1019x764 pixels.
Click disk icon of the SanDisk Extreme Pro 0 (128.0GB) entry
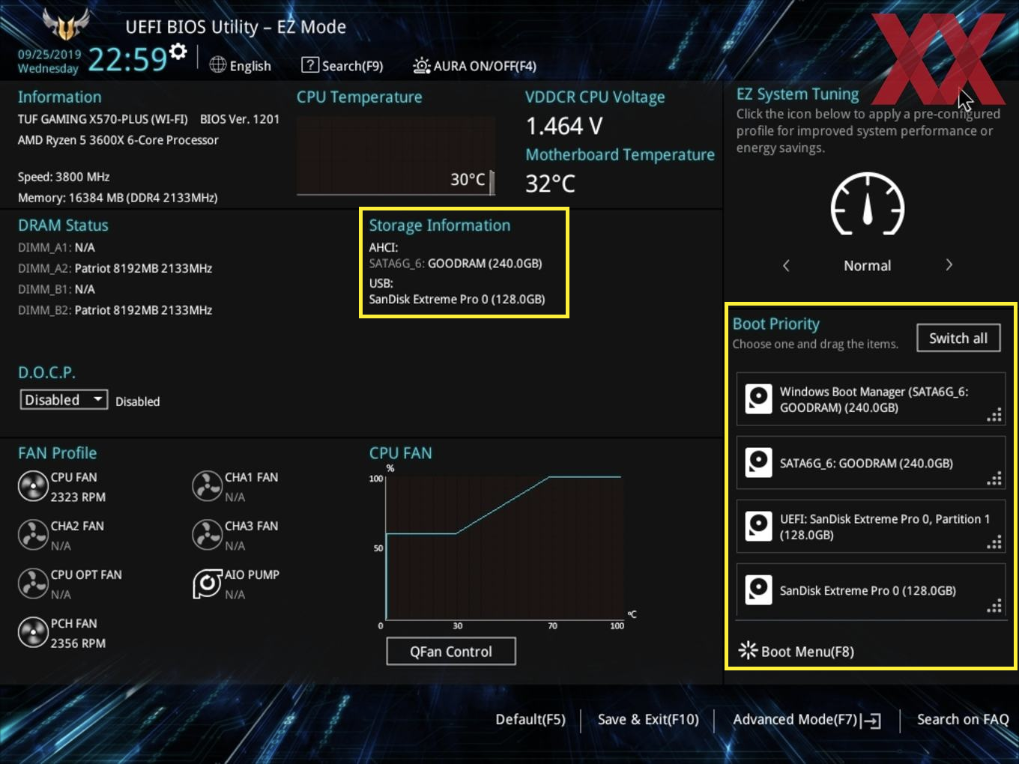tap(758, 590)
